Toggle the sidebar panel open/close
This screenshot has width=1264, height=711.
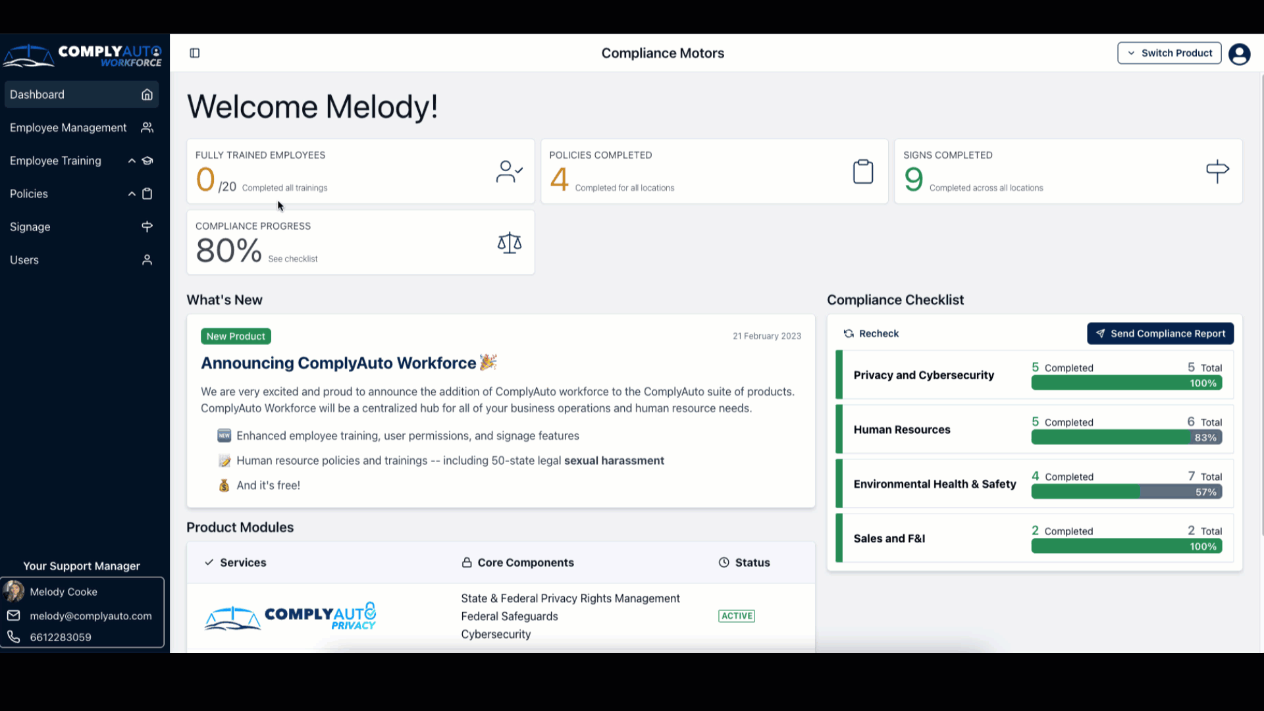[194, 53]
